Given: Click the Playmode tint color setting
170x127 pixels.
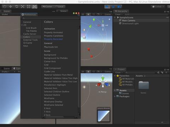Looking at the screenshot, I should (51, 47).
